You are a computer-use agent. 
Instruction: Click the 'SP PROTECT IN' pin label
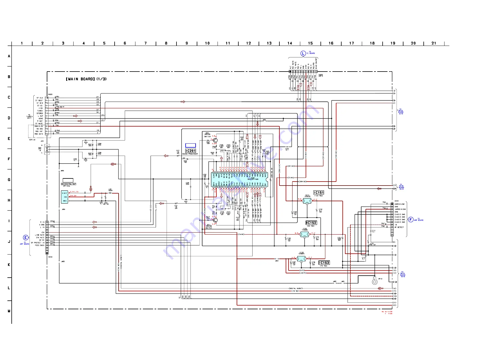(x=38, y=243)
